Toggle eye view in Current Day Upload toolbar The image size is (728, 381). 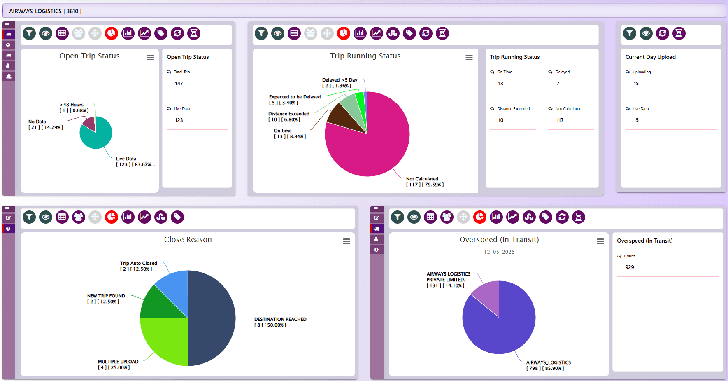646,33
